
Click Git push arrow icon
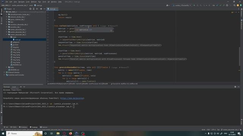[224, 5]
